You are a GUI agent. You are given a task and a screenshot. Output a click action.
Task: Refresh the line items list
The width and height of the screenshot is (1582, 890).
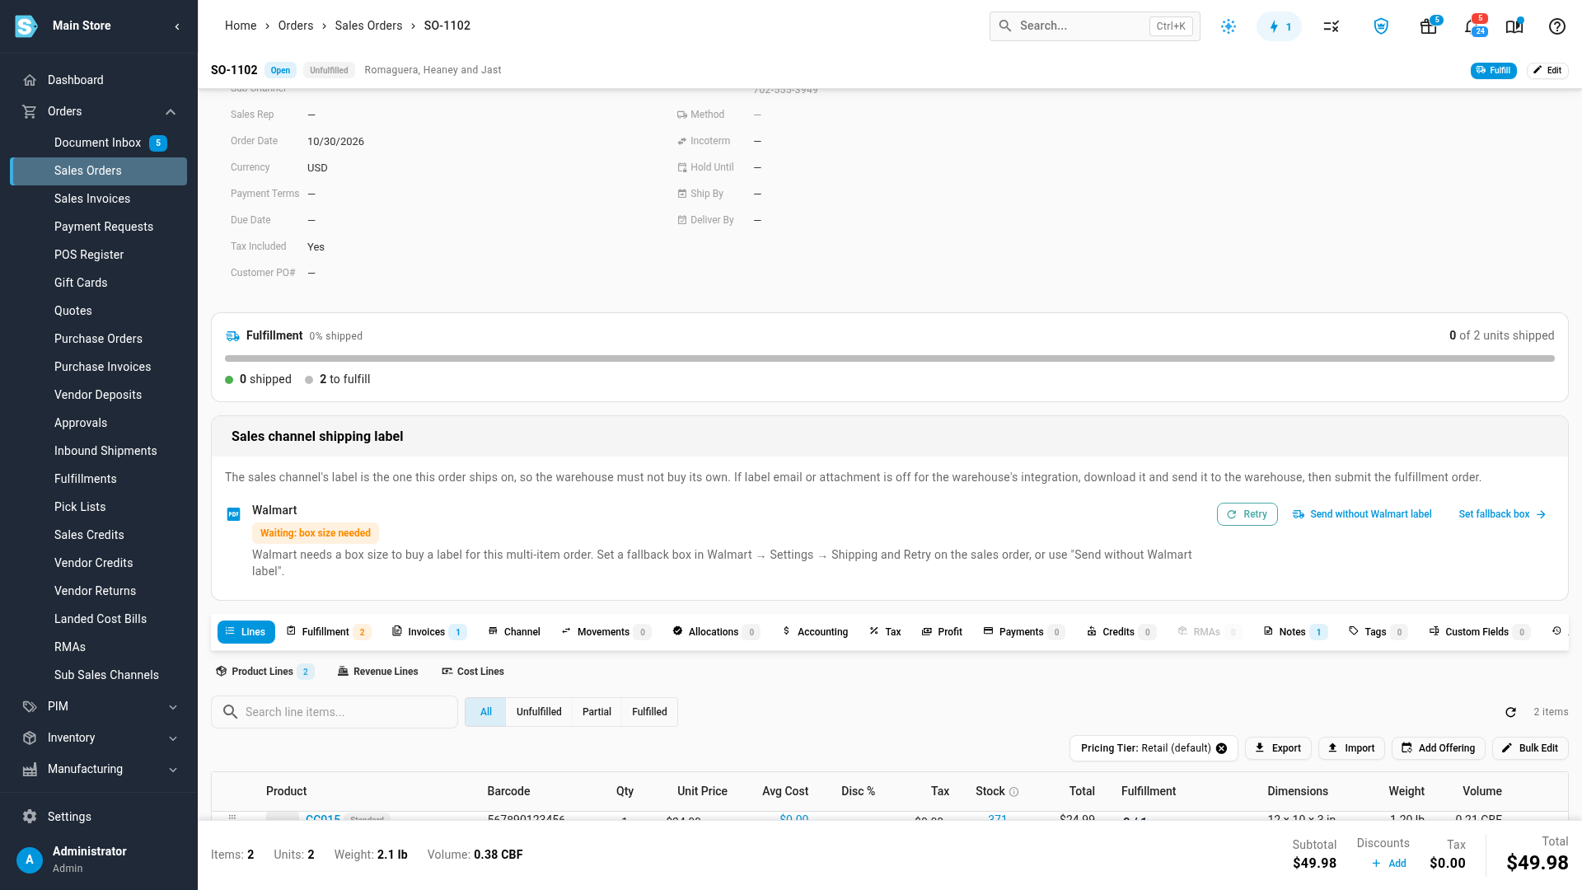point(1510,712)
